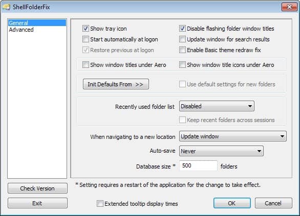Click the Auto-save label
Screen dimensions: 300x216
point(162,151)
